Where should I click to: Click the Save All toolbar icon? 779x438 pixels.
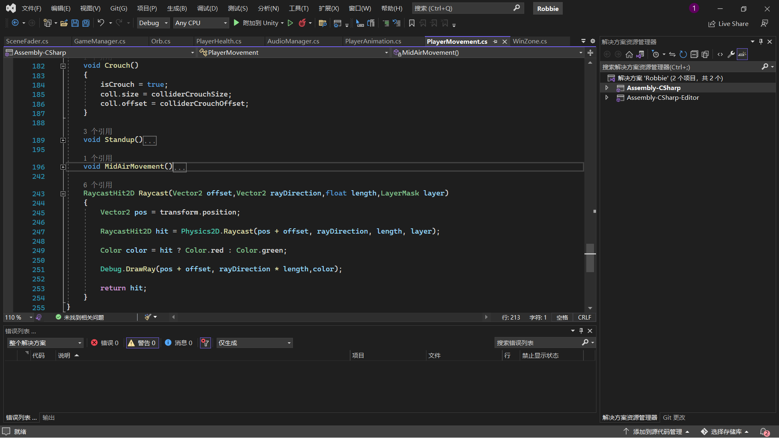86,23
